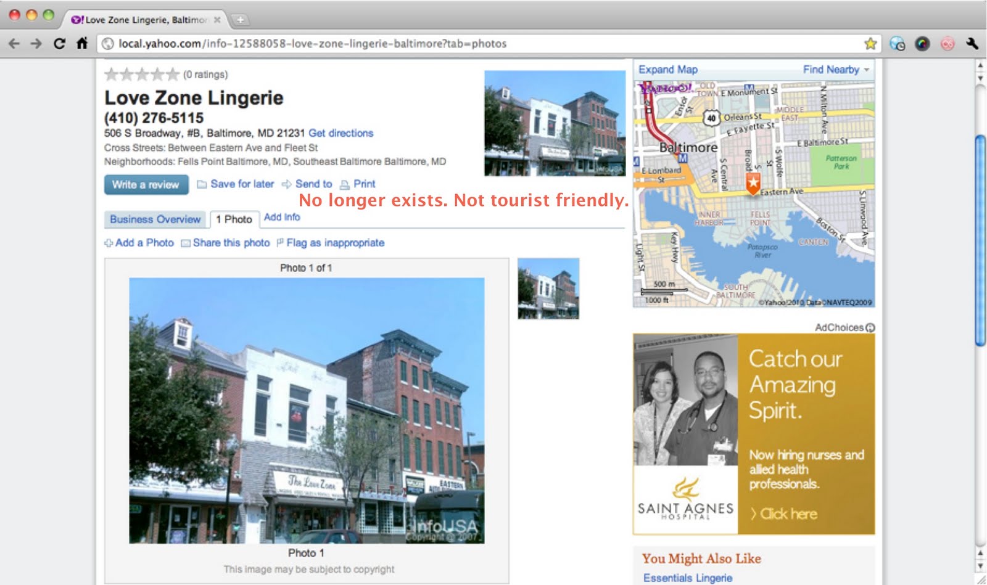The width and height of the screenshot is (987, 585).
Task: Click the Save for later folder icon
Action: (x=202, y=184)
